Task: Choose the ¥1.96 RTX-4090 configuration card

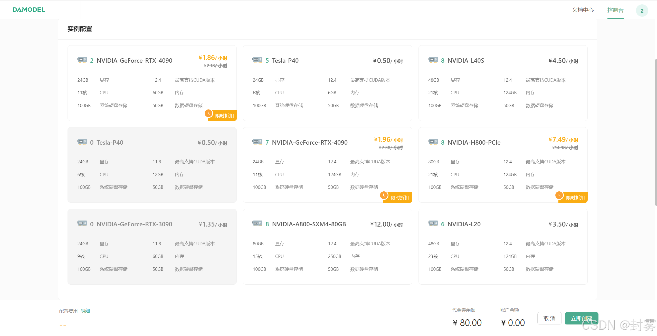Action: pos(327,165)
